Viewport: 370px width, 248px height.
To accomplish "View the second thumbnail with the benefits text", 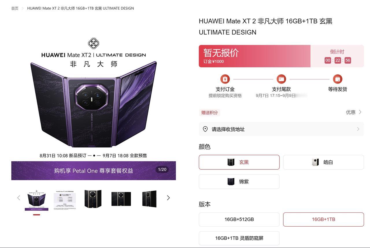I will click(65, 200).
